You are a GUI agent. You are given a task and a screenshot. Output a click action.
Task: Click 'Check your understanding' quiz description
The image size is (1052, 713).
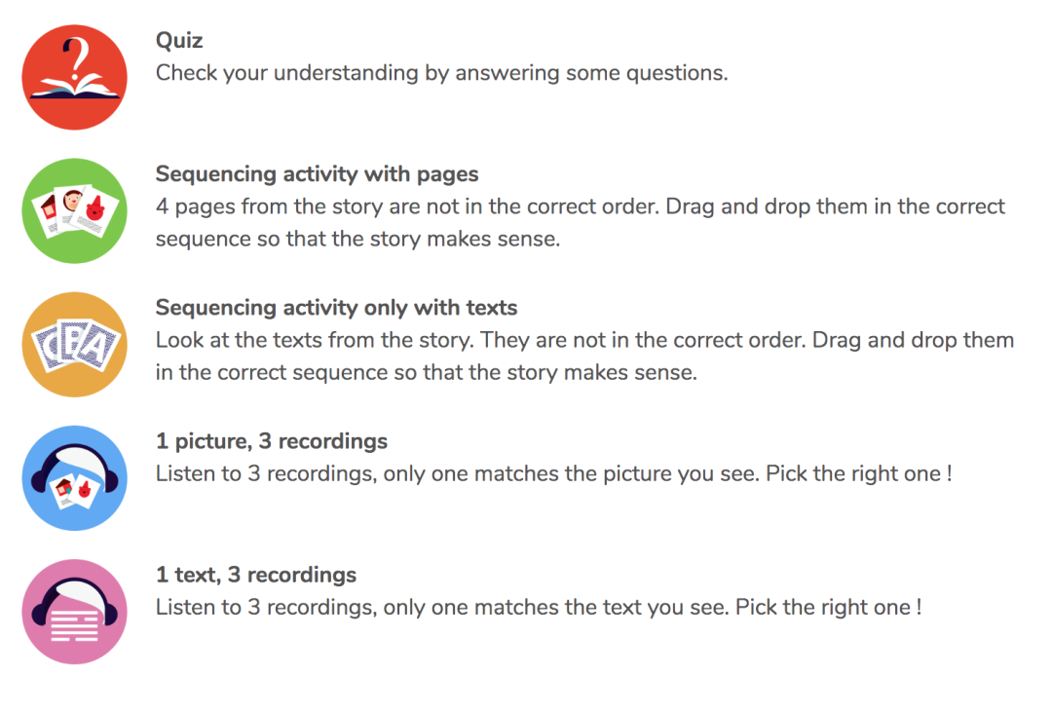441,73
